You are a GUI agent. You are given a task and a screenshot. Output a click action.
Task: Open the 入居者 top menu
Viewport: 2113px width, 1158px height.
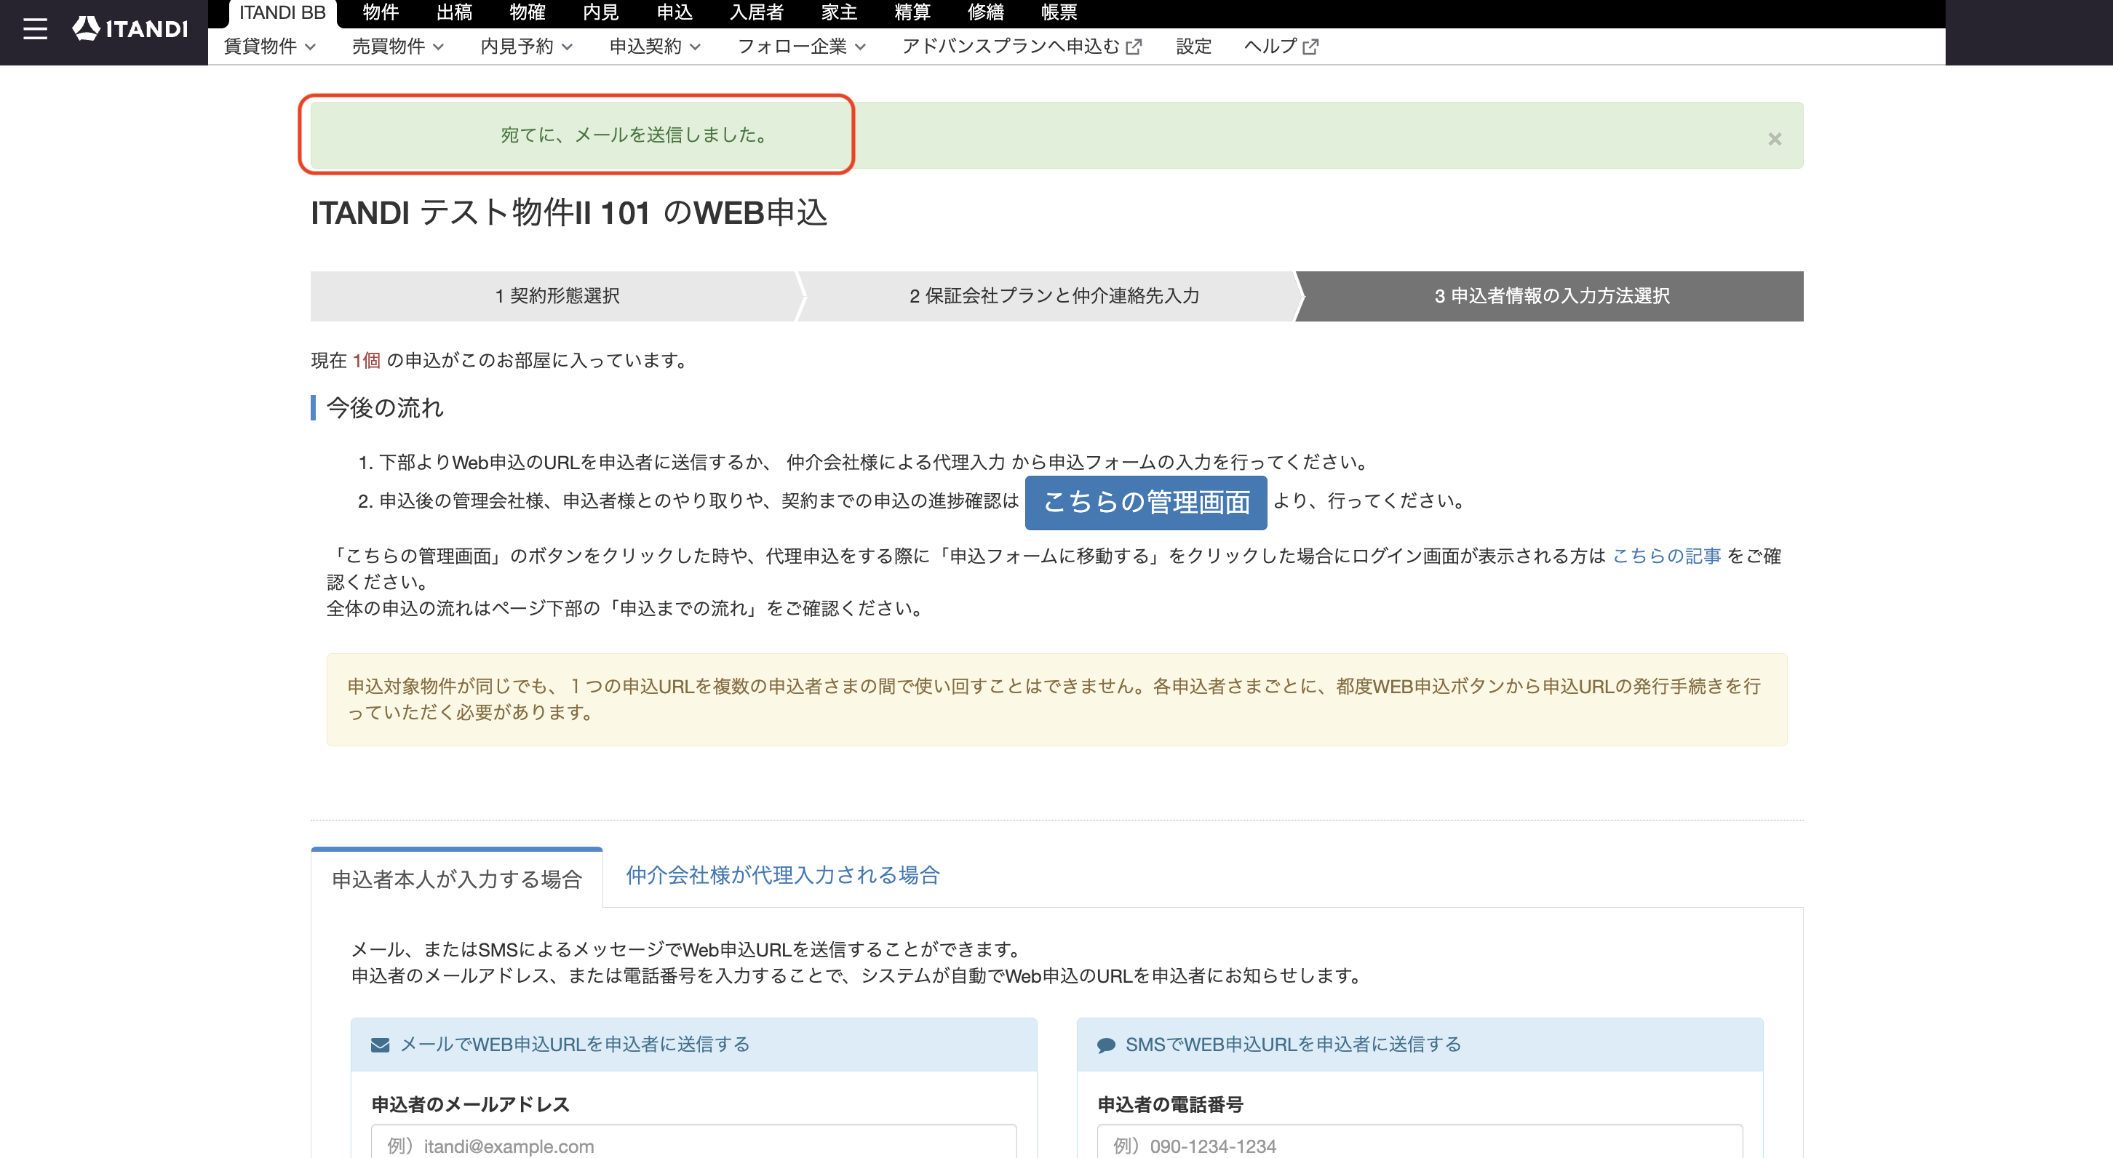(x=756, y=13)
